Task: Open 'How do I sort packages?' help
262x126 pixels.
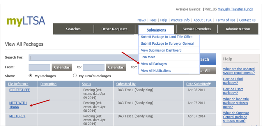Action: point(233,91)
